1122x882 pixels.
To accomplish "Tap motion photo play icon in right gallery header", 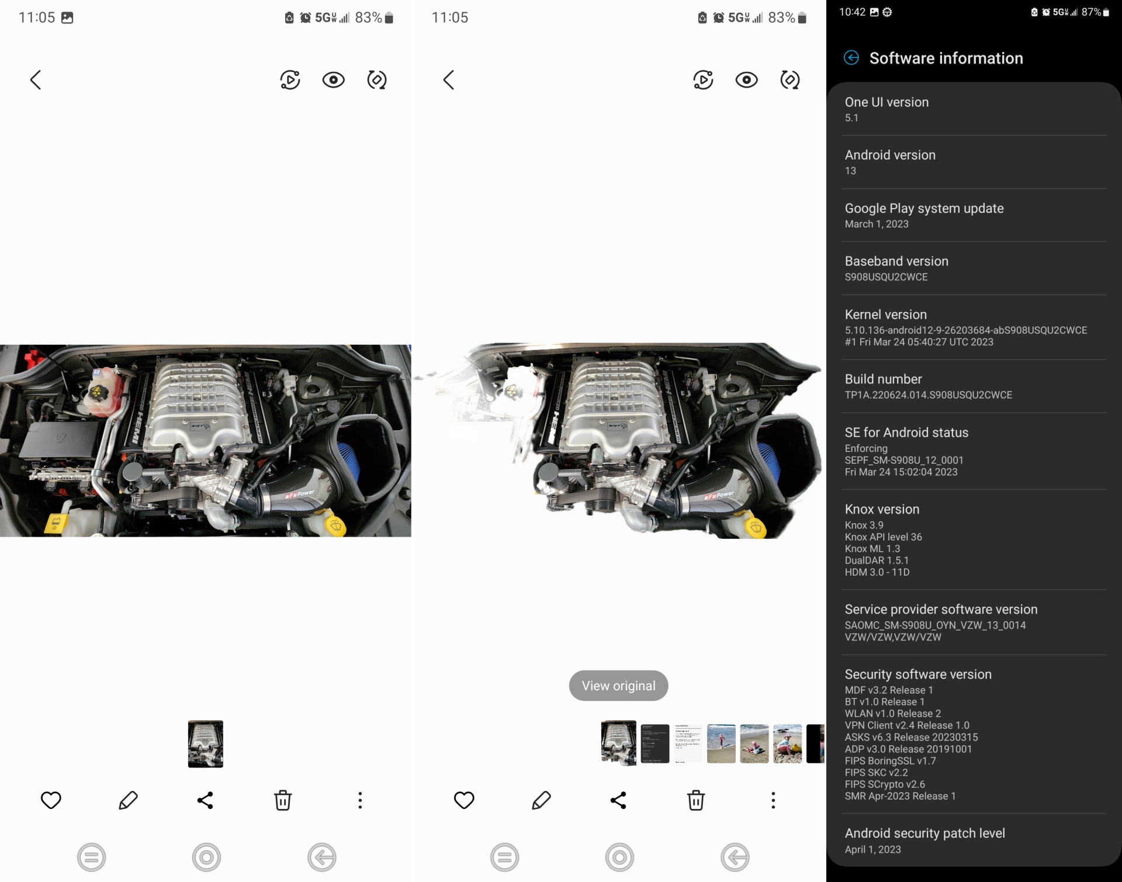I will point(703,80).
